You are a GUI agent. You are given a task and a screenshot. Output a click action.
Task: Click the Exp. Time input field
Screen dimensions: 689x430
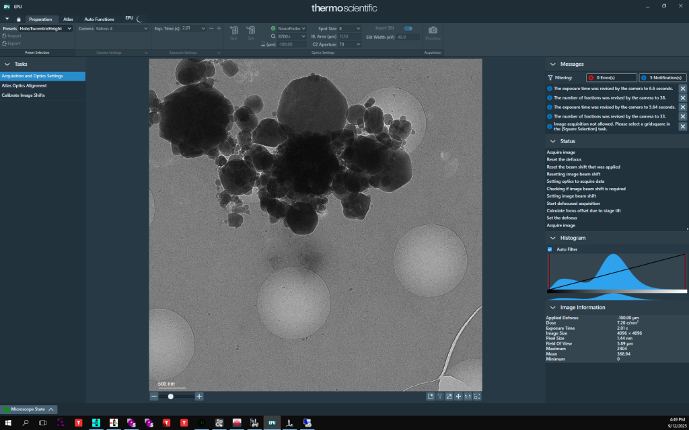point(189,28)
